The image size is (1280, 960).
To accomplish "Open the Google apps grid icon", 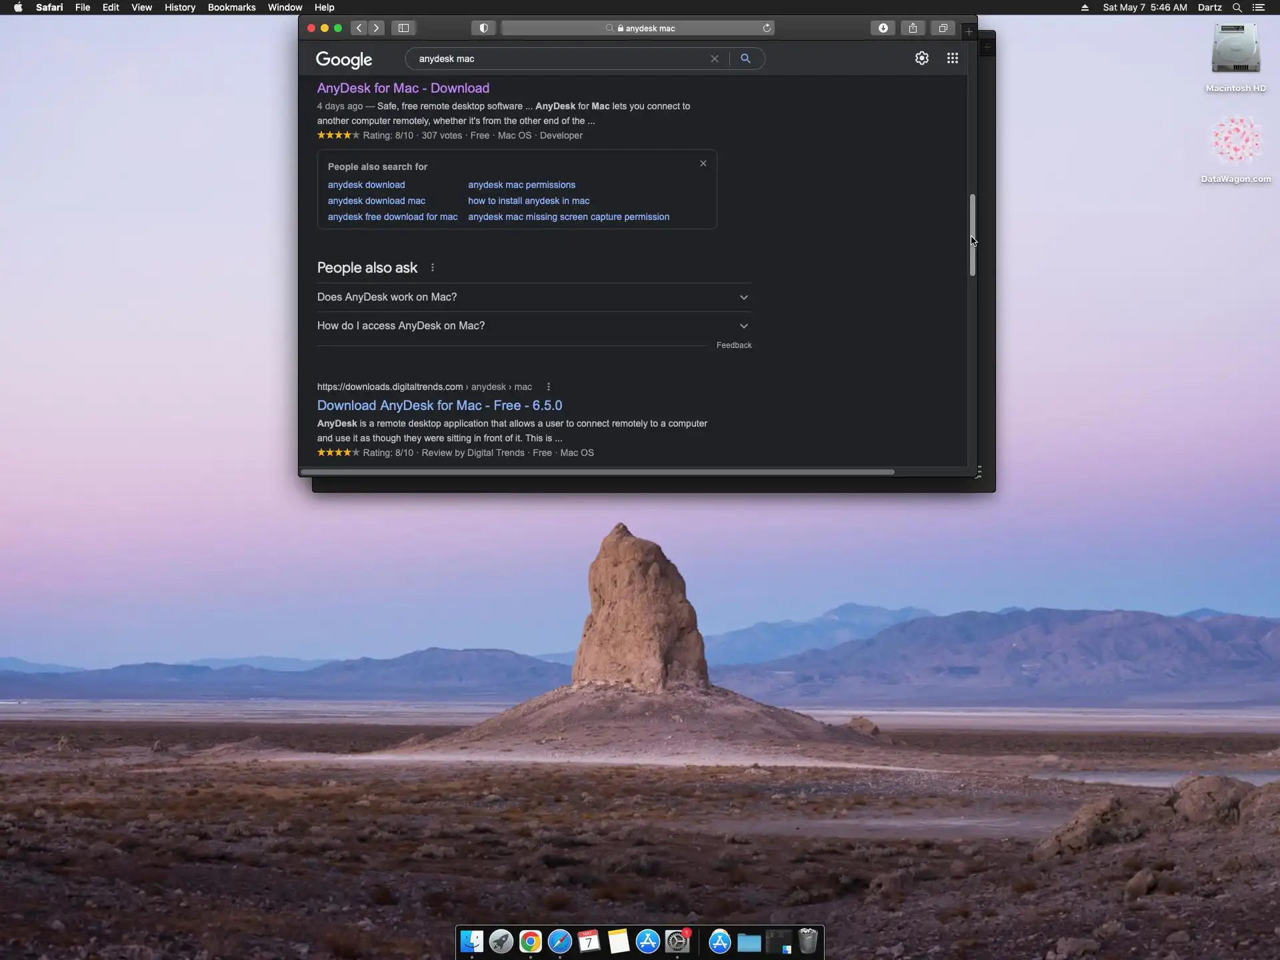I will click(x=952, y=59).
